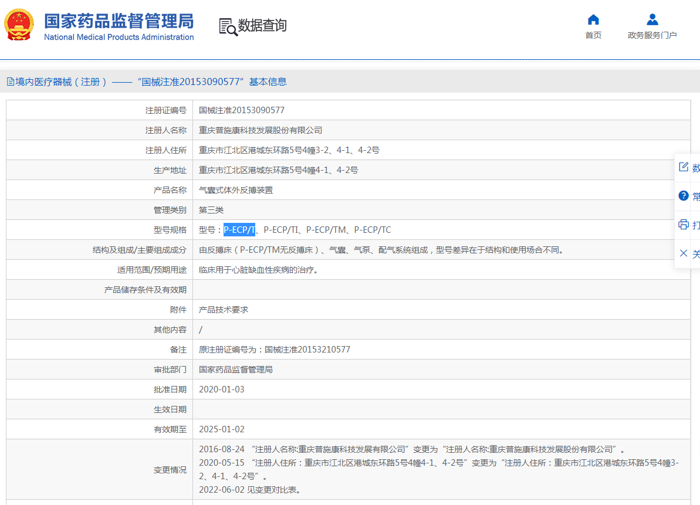Click the slash in 其他内容 row
The height and width of the screenshot is (505, 700).
[201, 330]
